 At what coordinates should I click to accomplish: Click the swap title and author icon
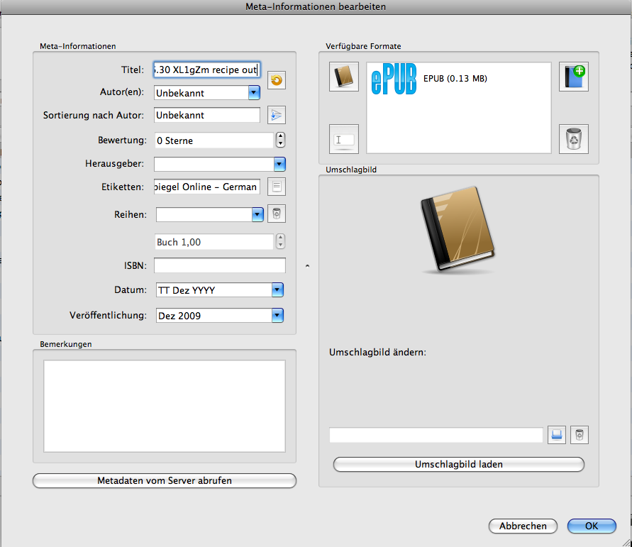277,80
